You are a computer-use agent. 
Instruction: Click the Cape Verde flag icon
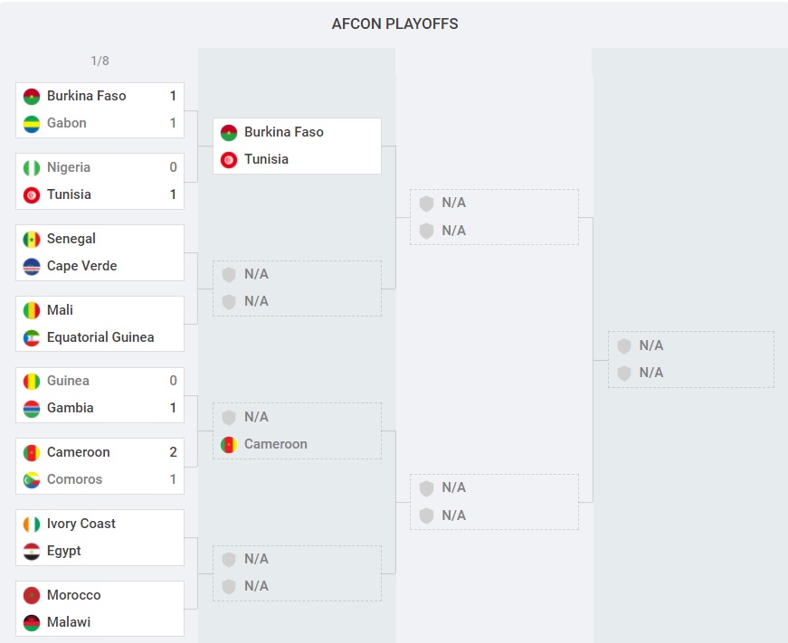(x=32, y=266)
